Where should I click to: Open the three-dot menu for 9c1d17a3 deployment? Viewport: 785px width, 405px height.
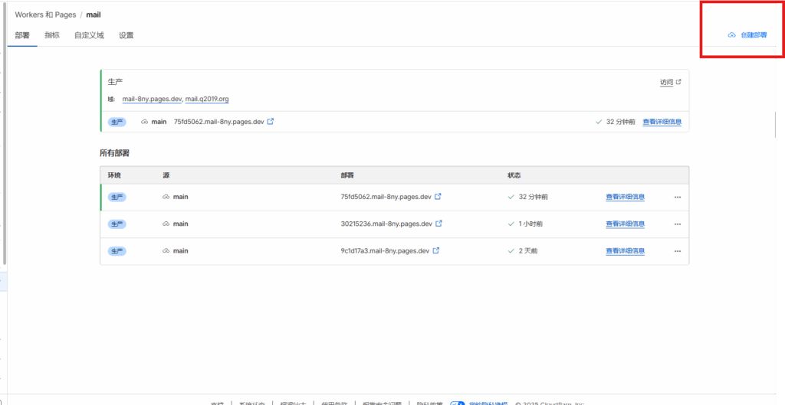(x=677, y=250)
